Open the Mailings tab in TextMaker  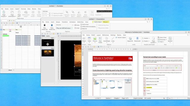coord(113,35)
